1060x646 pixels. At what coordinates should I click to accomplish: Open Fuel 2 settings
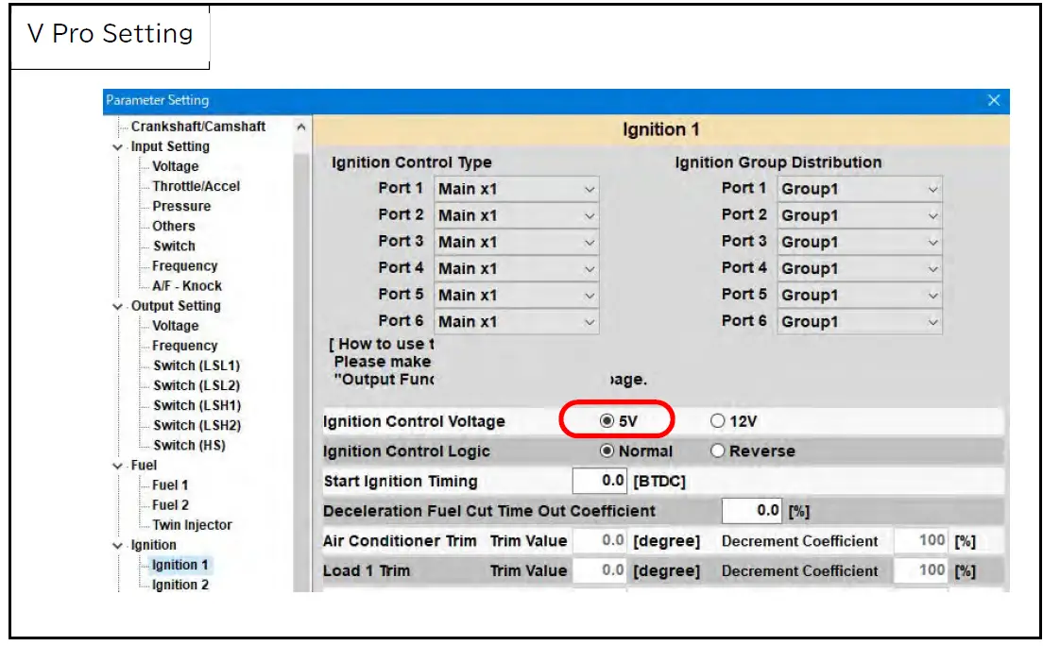pyautogui.click(x=170, y=505)
